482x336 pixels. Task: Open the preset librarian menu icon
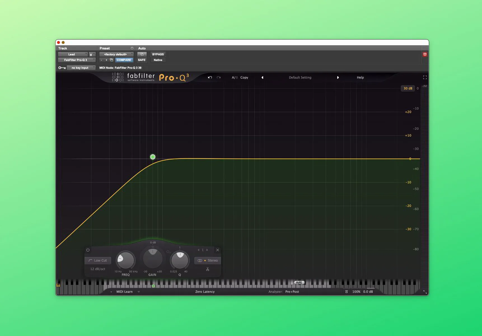point(132,48)
